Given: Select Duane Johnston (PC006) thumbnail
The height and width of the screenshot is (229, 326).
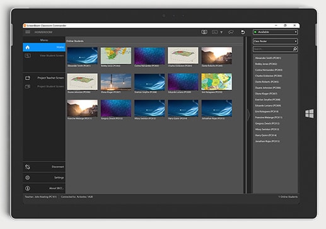Looking at the screenshot, I should [83, 82].
